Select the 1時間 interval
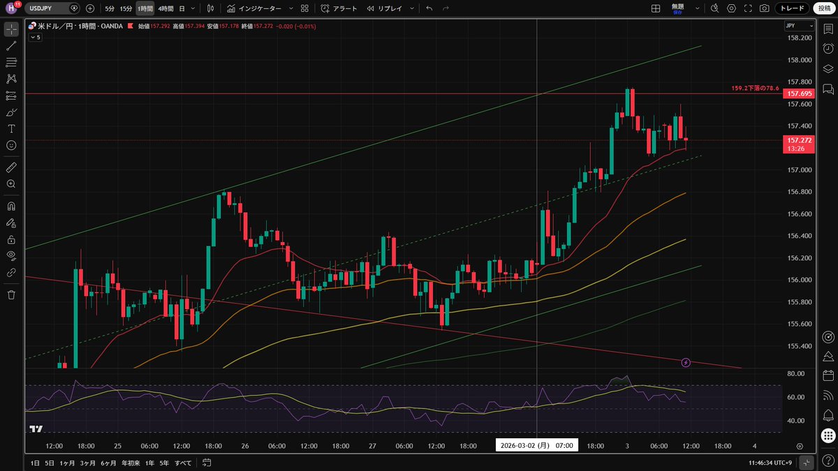 [145, 8]
